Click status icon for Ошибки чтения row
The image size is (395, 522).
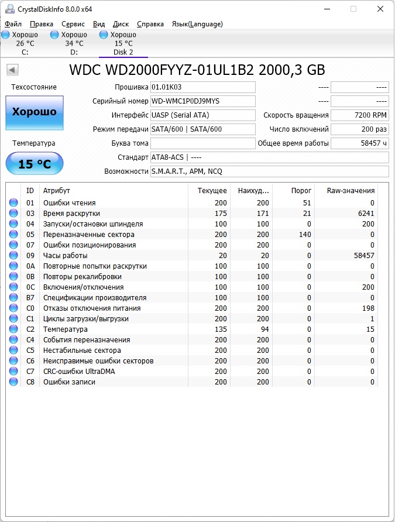click(x=13, y=202)
